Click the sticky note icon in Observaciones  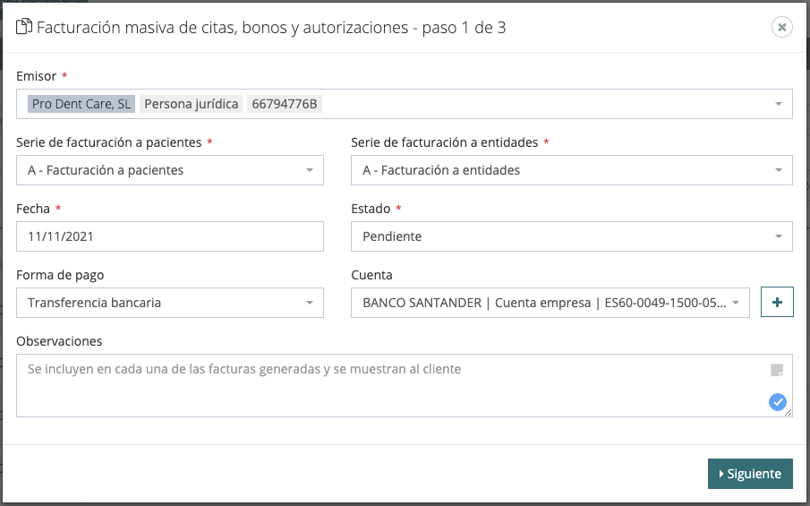click(x=777, y=370)
